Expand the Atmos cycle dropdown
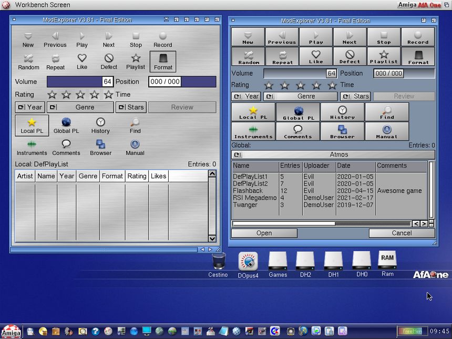 pos(333,155)
